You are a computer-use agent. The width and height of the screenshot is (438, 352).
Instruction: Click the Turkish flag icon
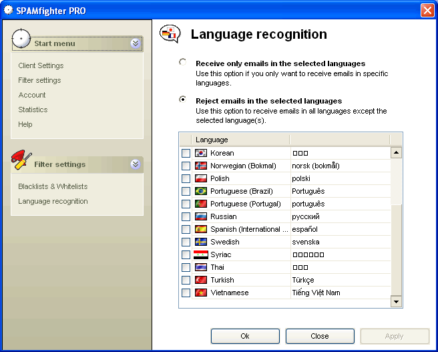(201, 280)
